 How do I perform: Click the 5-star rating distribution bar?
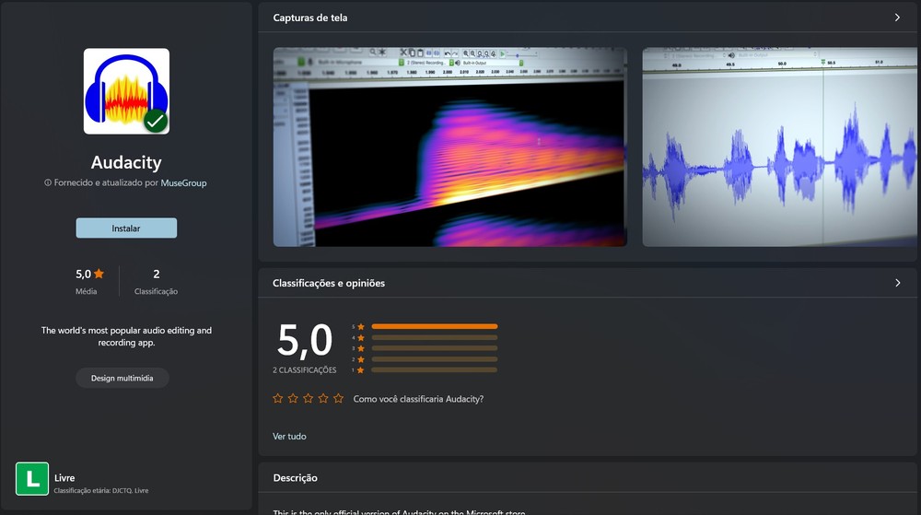[x=434, y=326]
